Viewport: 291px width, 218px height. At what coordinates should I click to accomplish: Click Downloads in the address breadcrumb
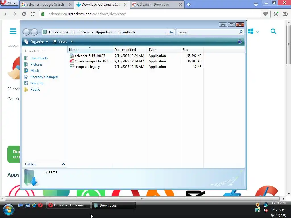[x=126, y=32]
